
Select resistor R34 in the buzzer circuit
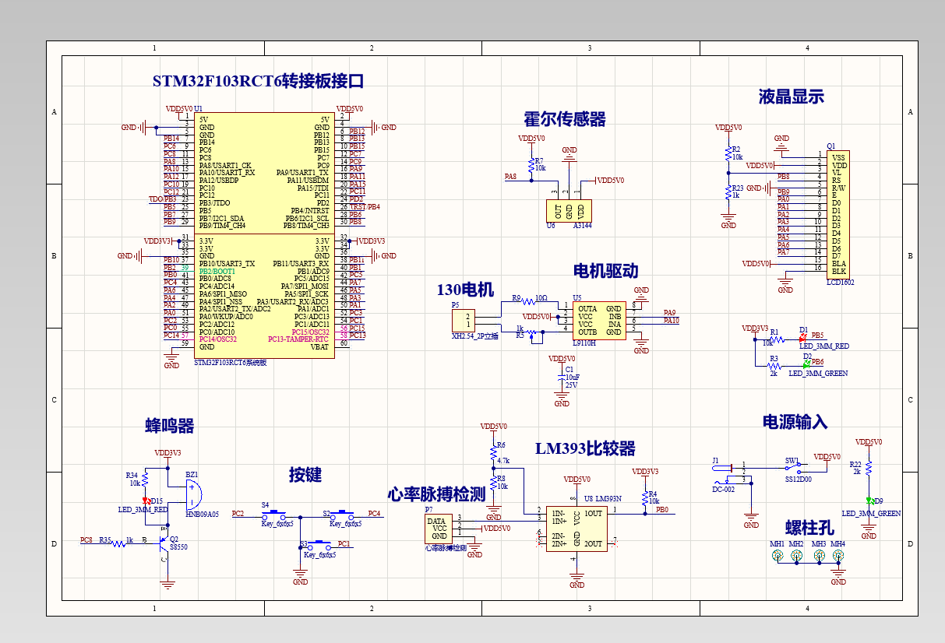[x=145, y=480]
